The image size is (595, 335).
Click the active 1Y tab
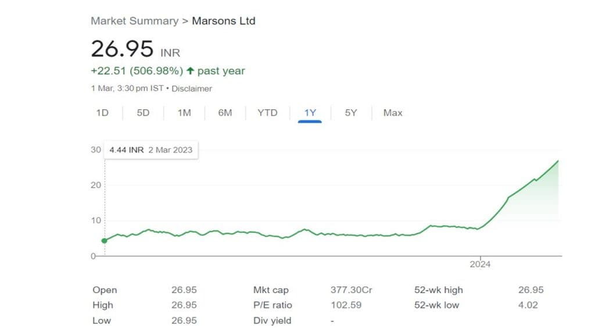(310, 113)
